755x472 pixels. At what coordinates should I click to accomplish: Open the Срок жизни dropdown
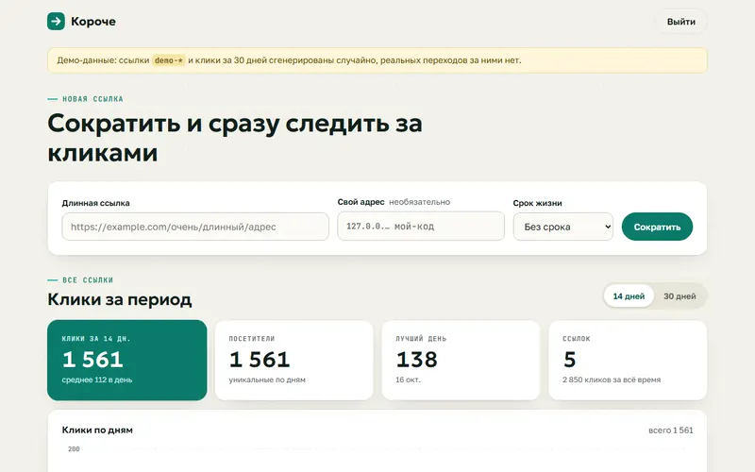[562, 227]
